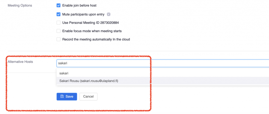Click the floppy disk icon on Save

(62, 96)
